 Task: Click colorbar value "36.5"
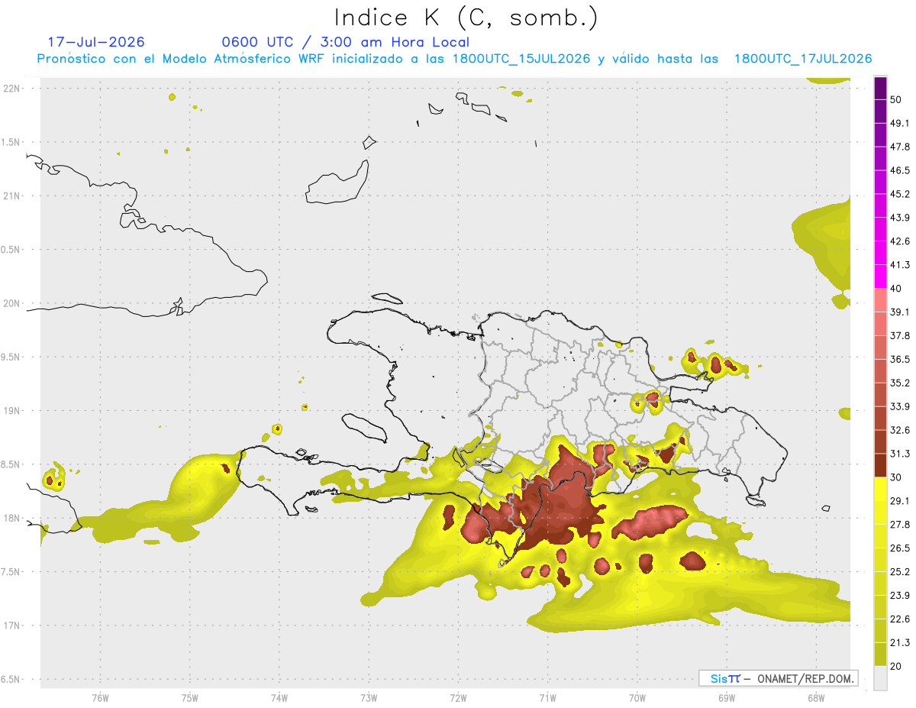[x=900, y=359]
